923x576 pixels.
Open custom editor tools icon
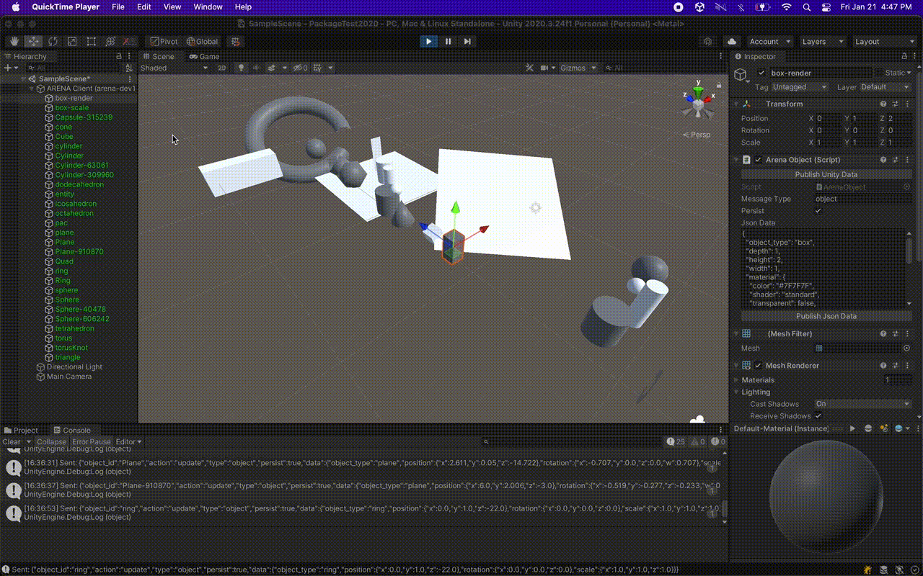click(x=130, y=42)
